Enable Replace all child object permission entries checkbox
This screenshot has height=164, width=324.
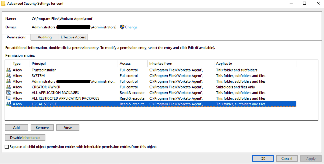7,147
